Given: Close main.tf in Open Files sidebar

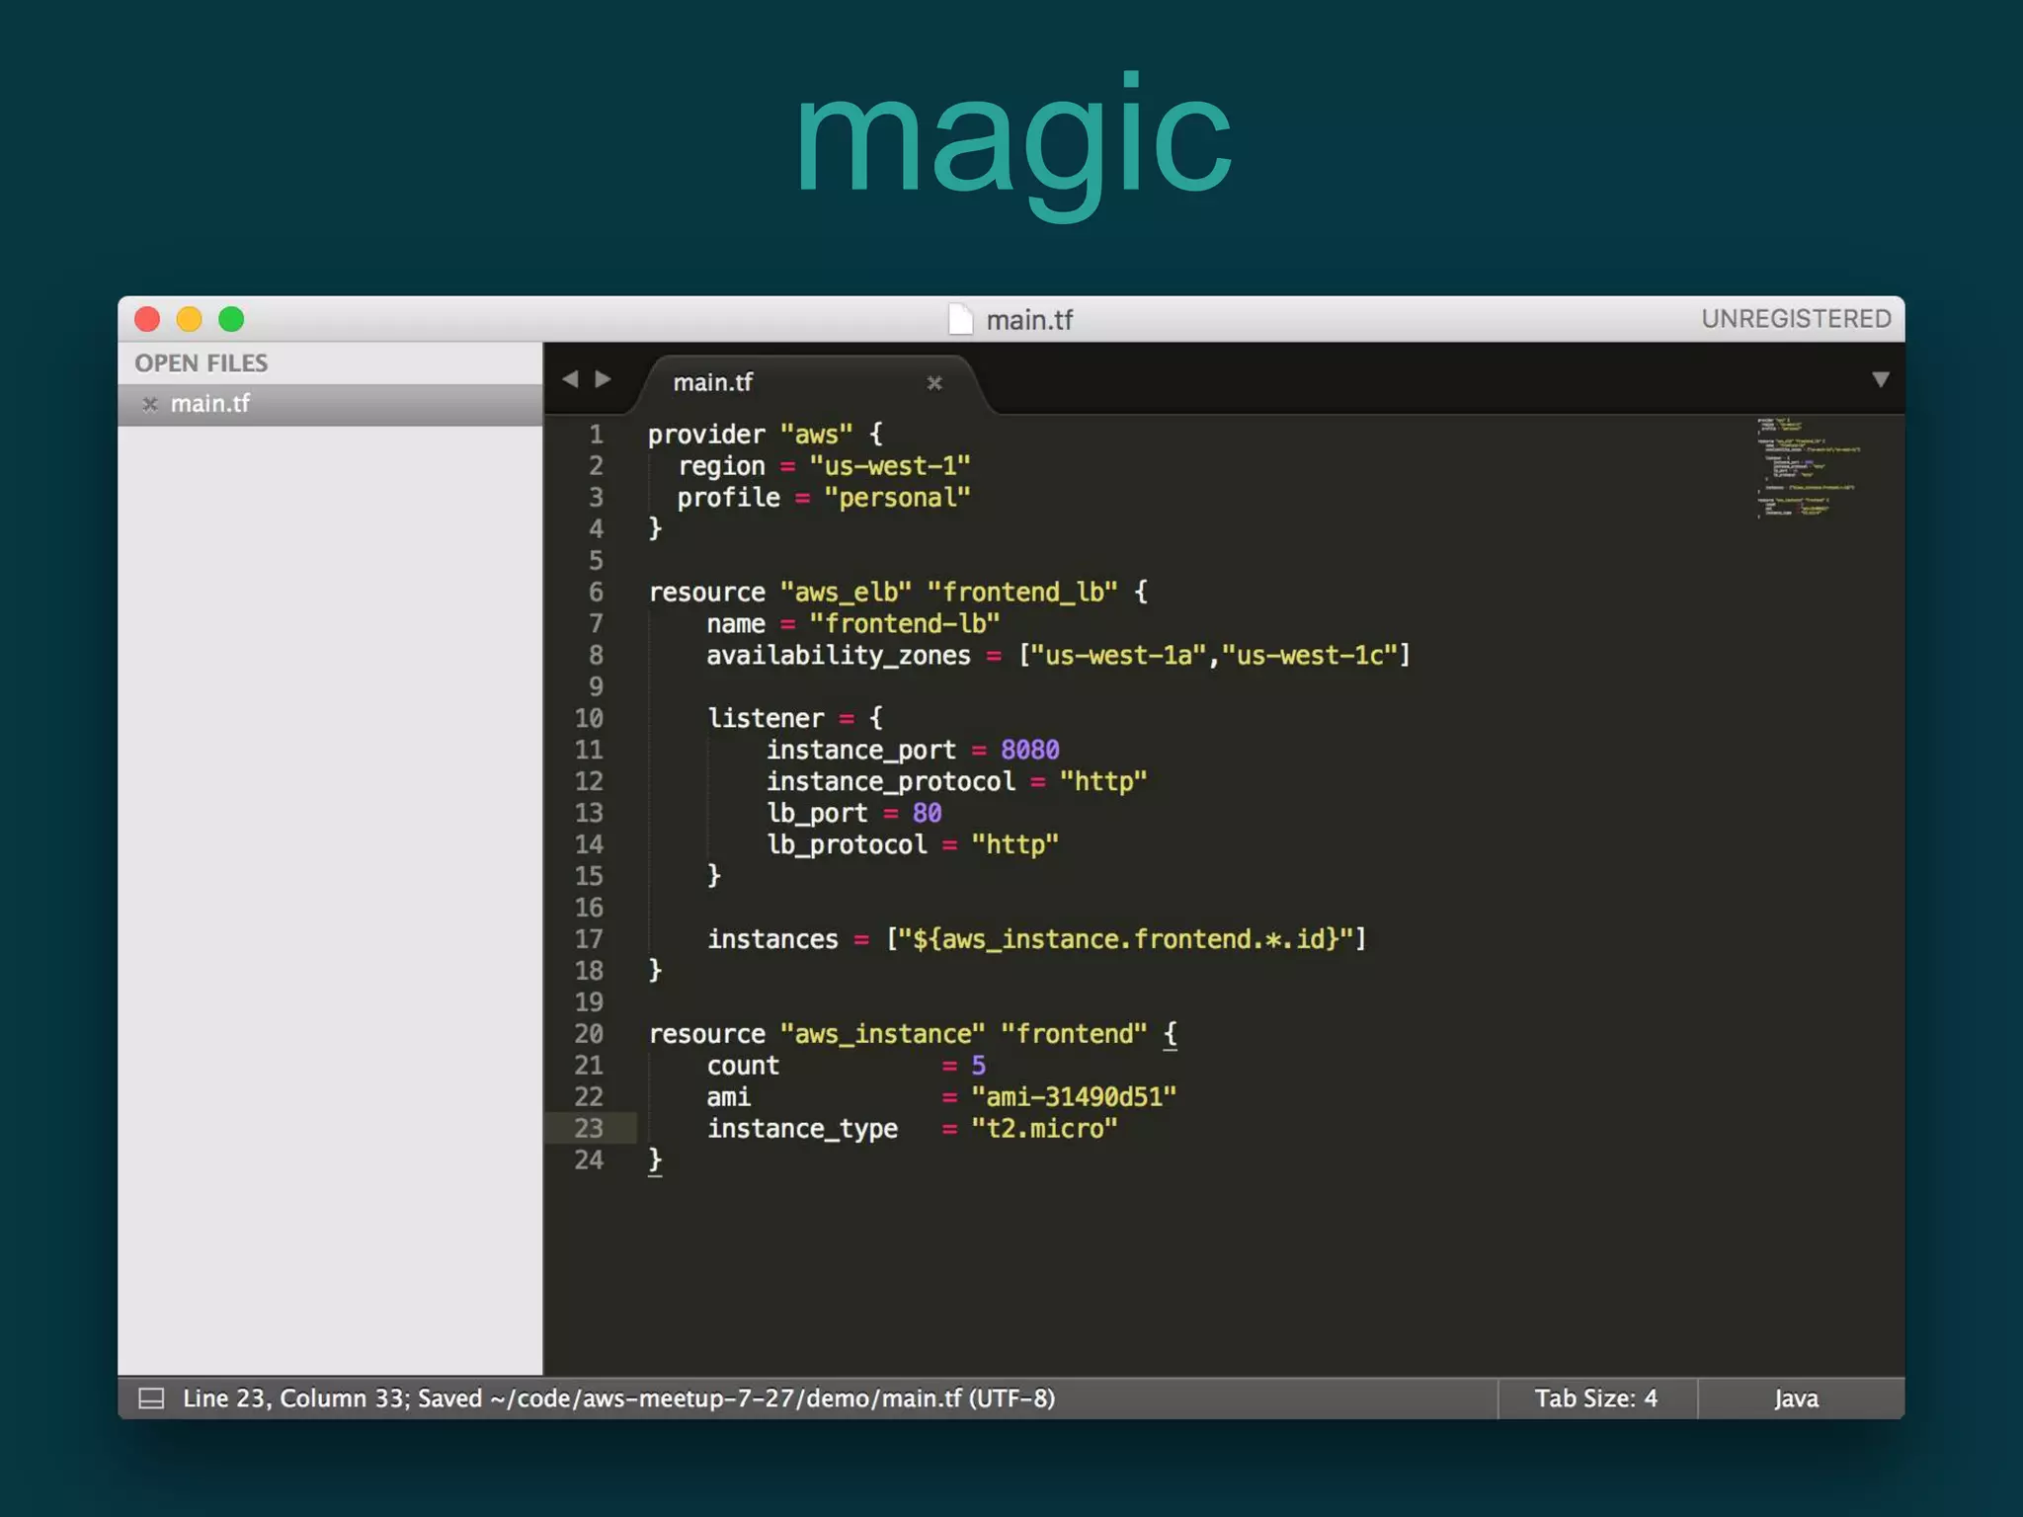Looking at the screenshot, I should pos(150,404).
